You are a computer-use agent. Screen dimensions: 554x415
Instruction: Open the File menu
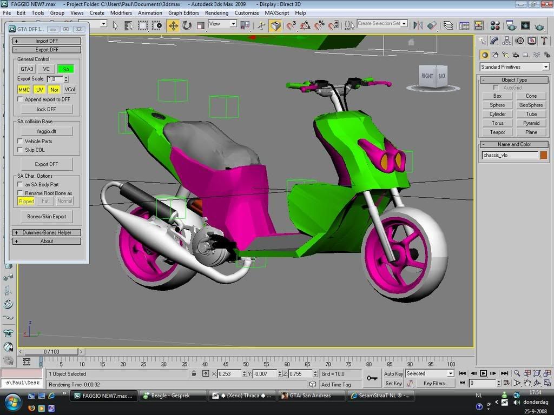click(6, 13)
